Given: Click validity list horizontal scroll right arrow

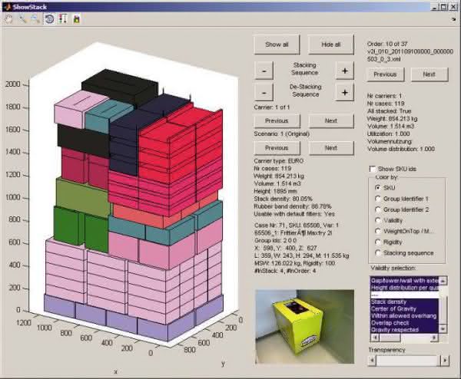Looking at the screenshot, I should (434, 338).
